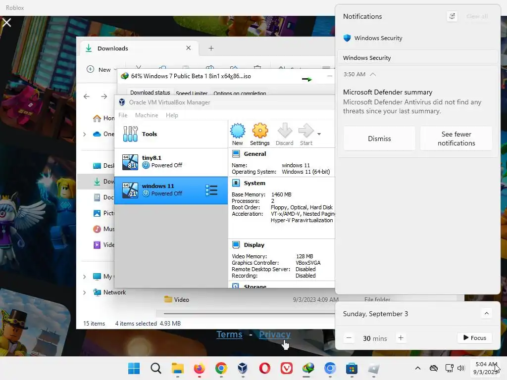Click the Windows Security notification header
The image size is (507, 380).
[x=417, y=58]
